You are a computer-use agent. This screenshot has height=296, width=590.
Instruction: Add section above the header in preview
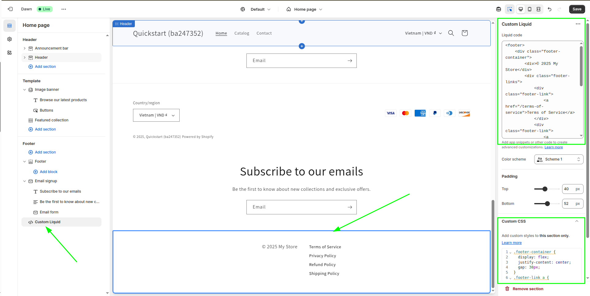point(302,21)
